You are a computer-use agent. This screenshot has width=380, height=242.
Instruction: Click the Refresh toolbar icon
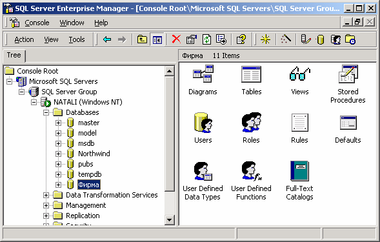206,39
